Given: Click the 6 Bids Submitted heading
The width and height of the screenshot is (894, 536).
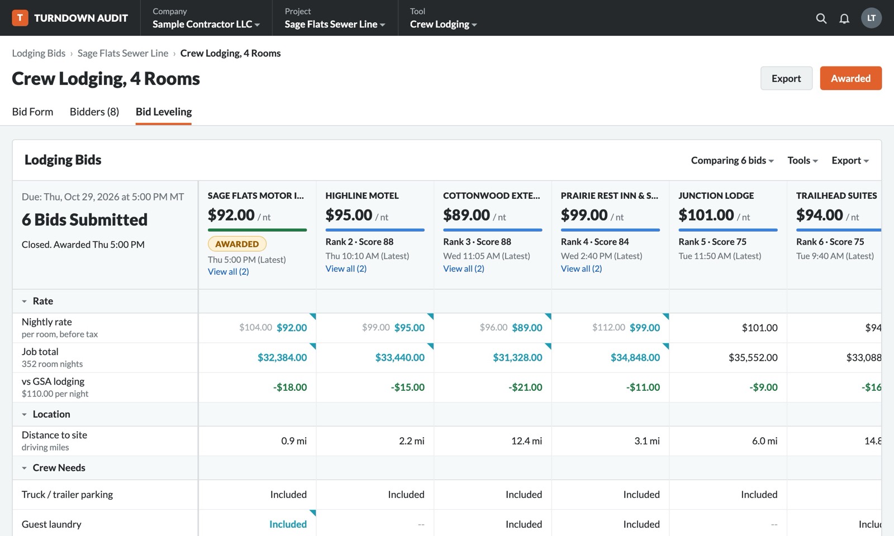Looking at the screenshot, I should coord(84,219).
